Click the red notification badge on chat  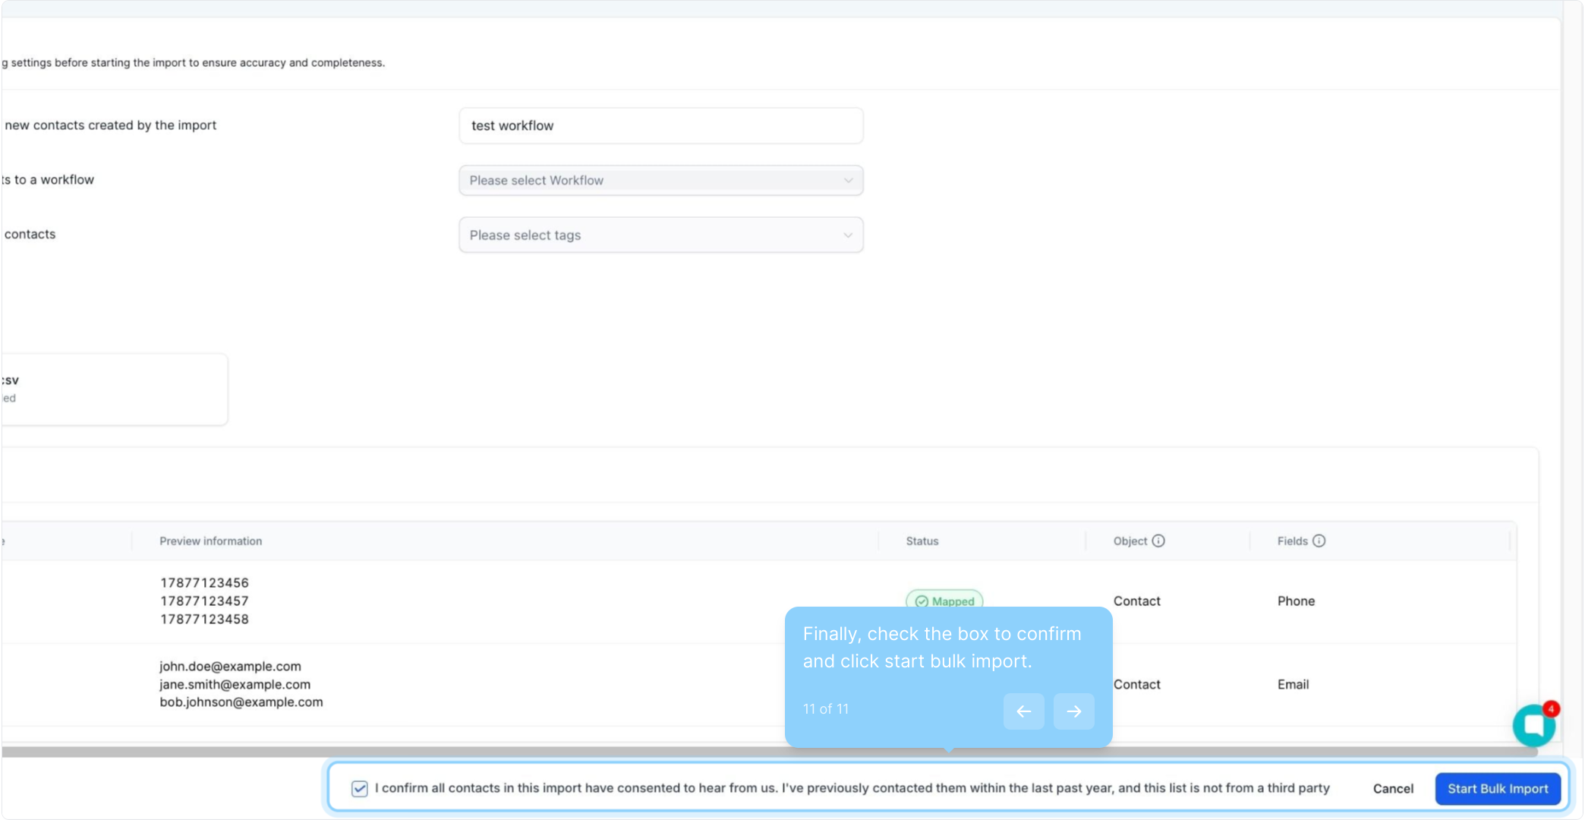(1551, 708)
